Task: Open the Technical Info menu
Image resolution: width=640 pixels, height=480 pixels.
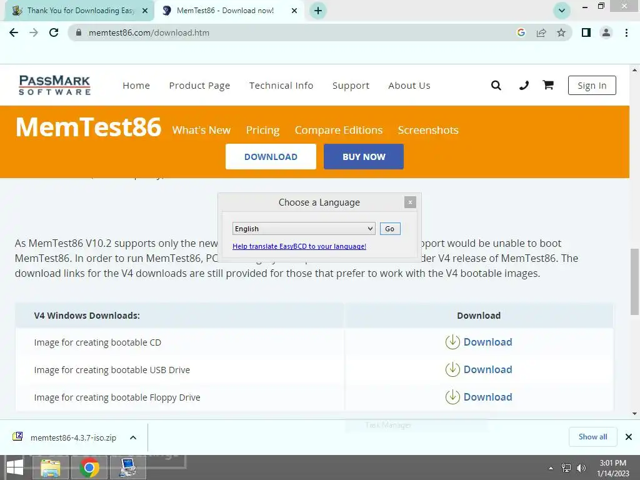Action: coord(281,86)
